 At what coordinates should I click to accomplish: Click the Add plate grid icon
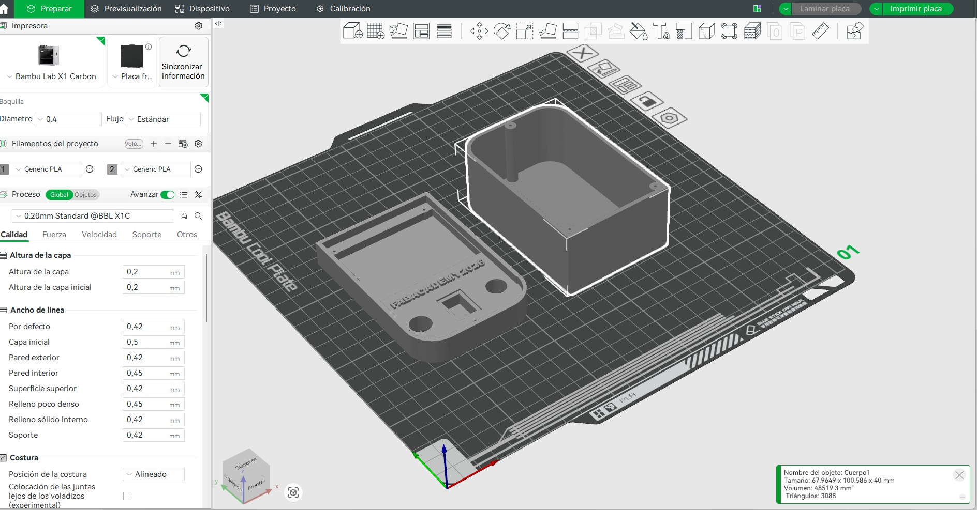coord(376,31)
